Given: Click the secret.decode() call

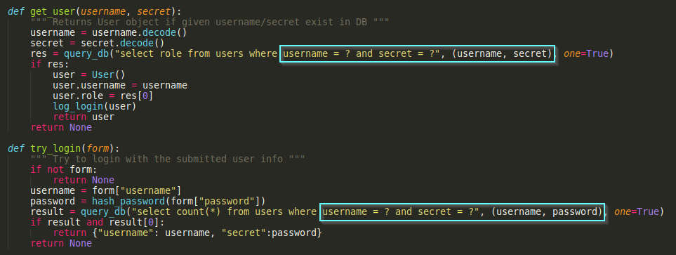Looking at the screenshot, I should pos(123,43).
